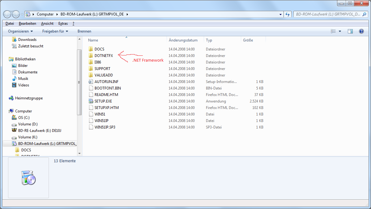
Task: Expand the Freigeben für dropdown
Action: point(55,31)
